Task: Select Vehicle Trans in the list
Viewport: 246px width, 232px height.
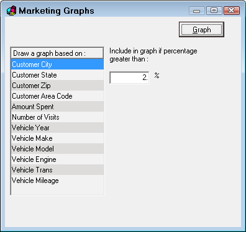Action: 57,170
